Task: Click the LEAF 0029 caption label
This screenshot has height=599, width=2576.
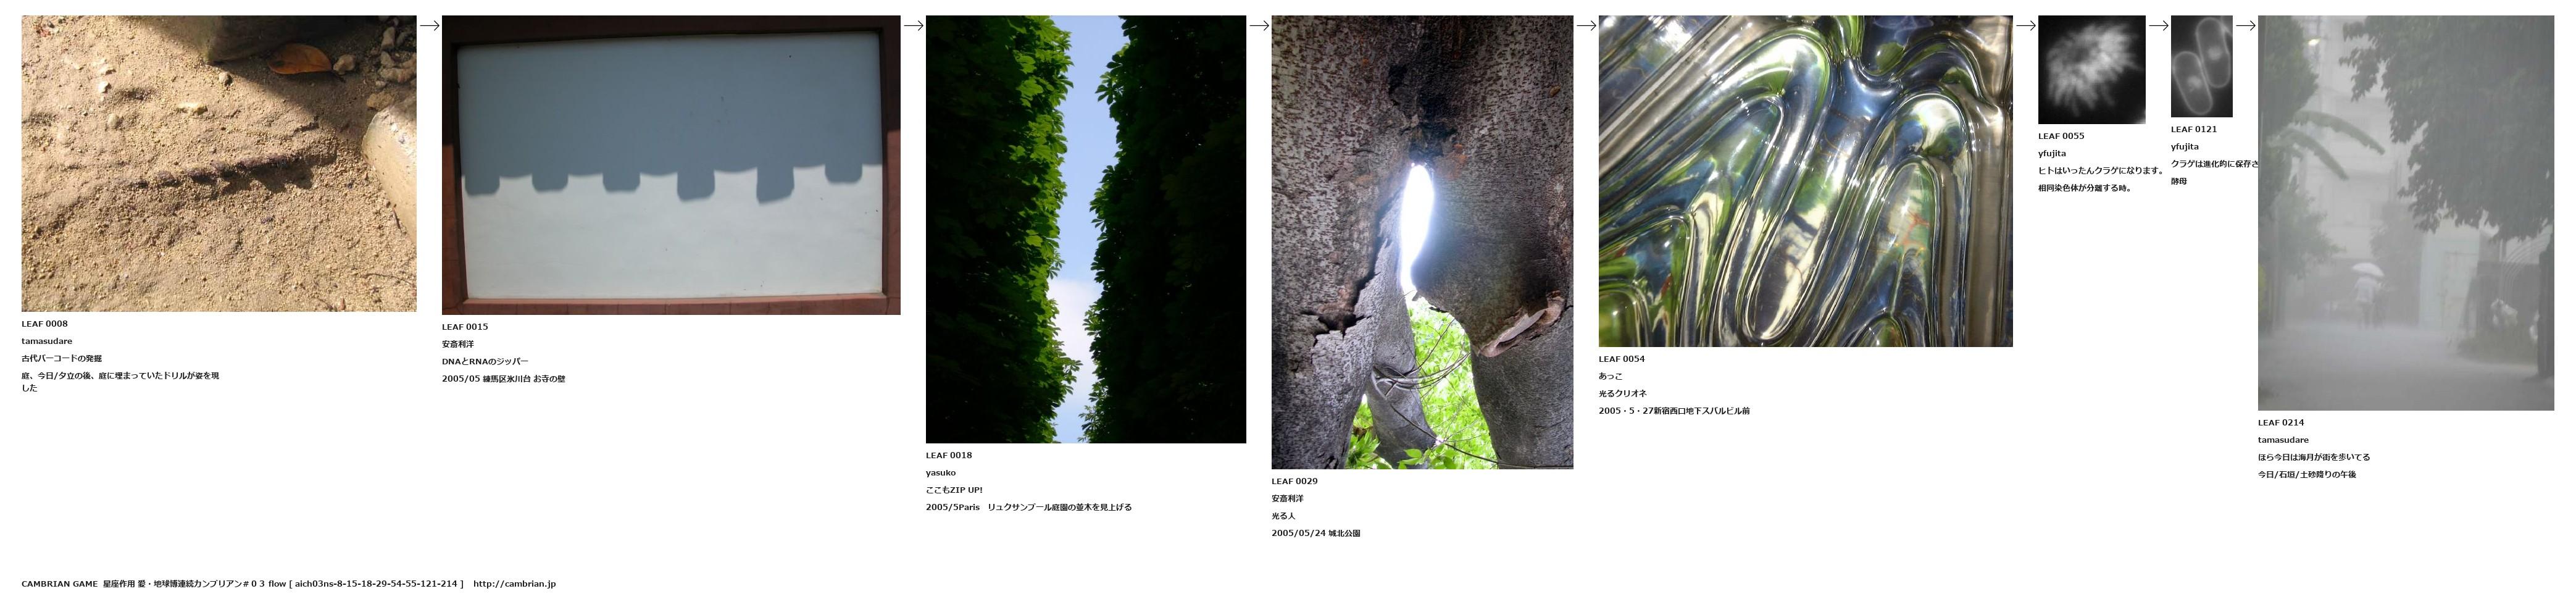Action: point(1294,481)
